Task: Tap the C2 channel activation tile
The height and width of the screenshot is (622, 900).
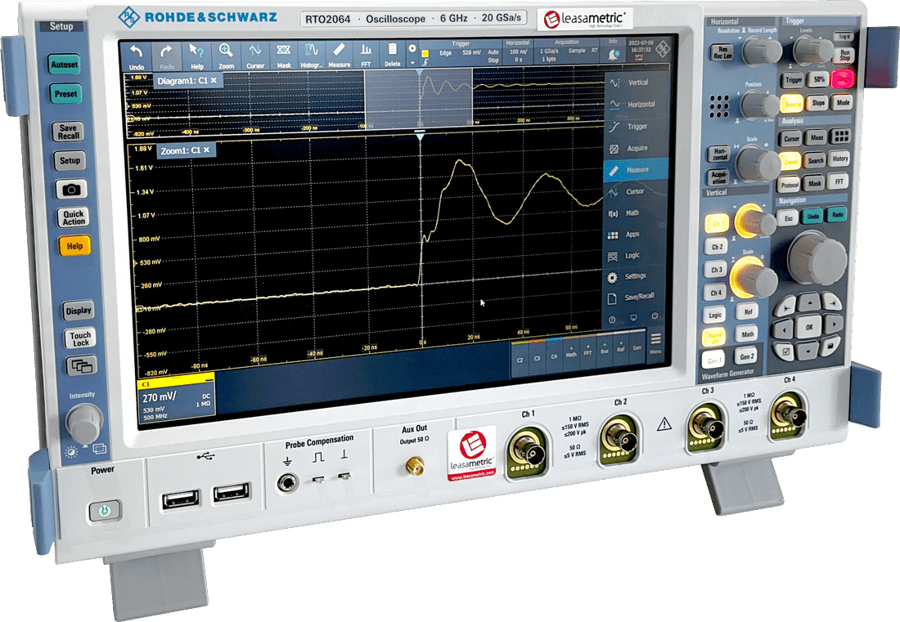Action: (520, 360)
